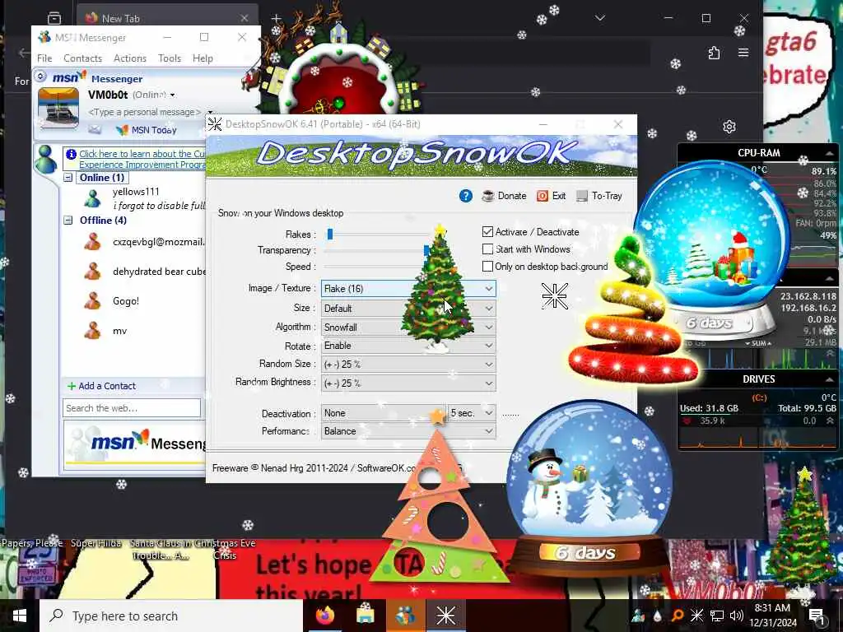Click the snowflake preview image
Image resolution: width=843 pixels, height=632 pixels.
(x=555, y=295)
